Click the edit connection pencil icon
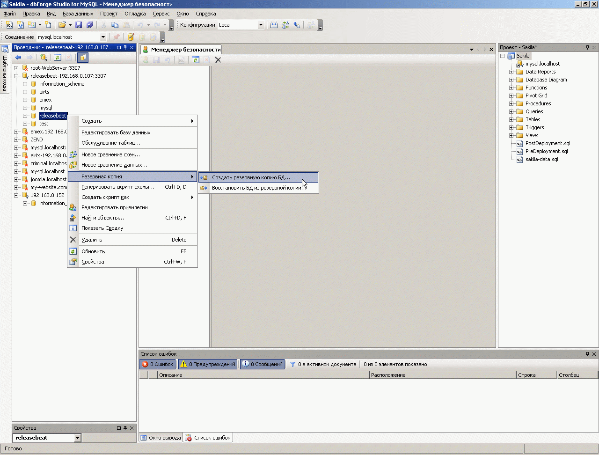The width and height of the screenshot is (599, 455). (x=131, y=37)
